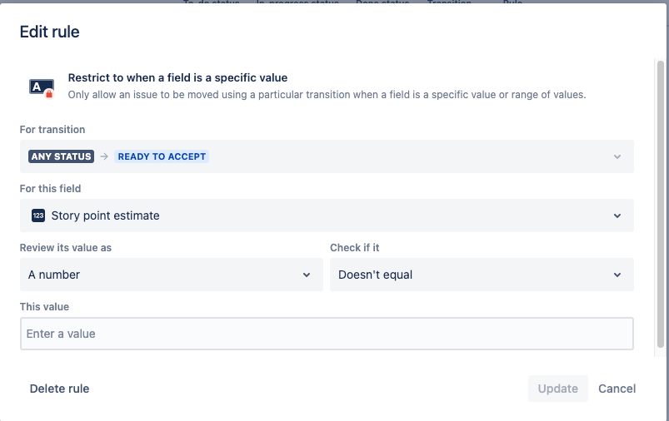Click the arrow between transition statuses

point(104,156)
